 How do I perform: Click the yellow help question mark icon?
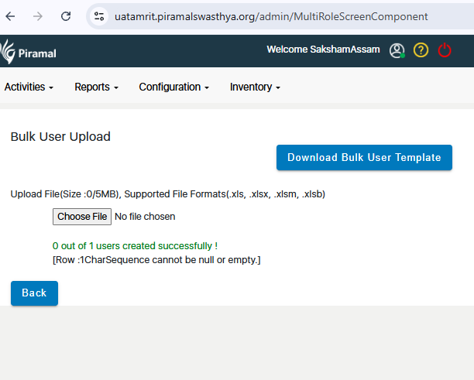421,50
